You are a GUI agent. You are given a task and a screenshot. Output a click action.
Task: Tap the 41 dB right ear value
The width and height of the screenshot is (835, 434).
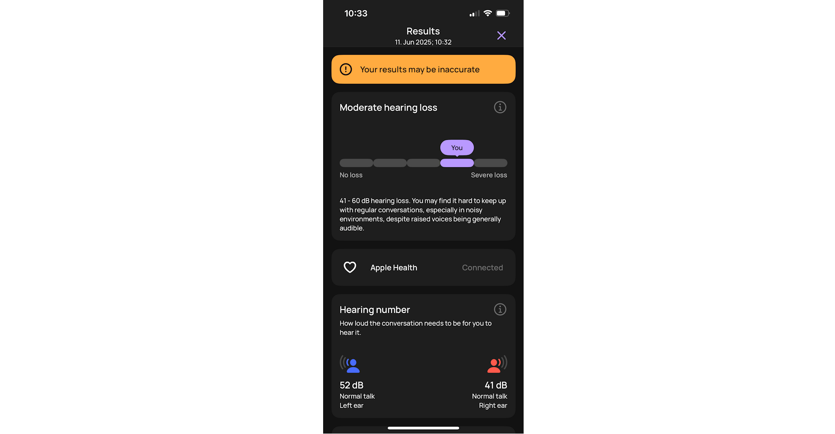click(x=496, y=385)
